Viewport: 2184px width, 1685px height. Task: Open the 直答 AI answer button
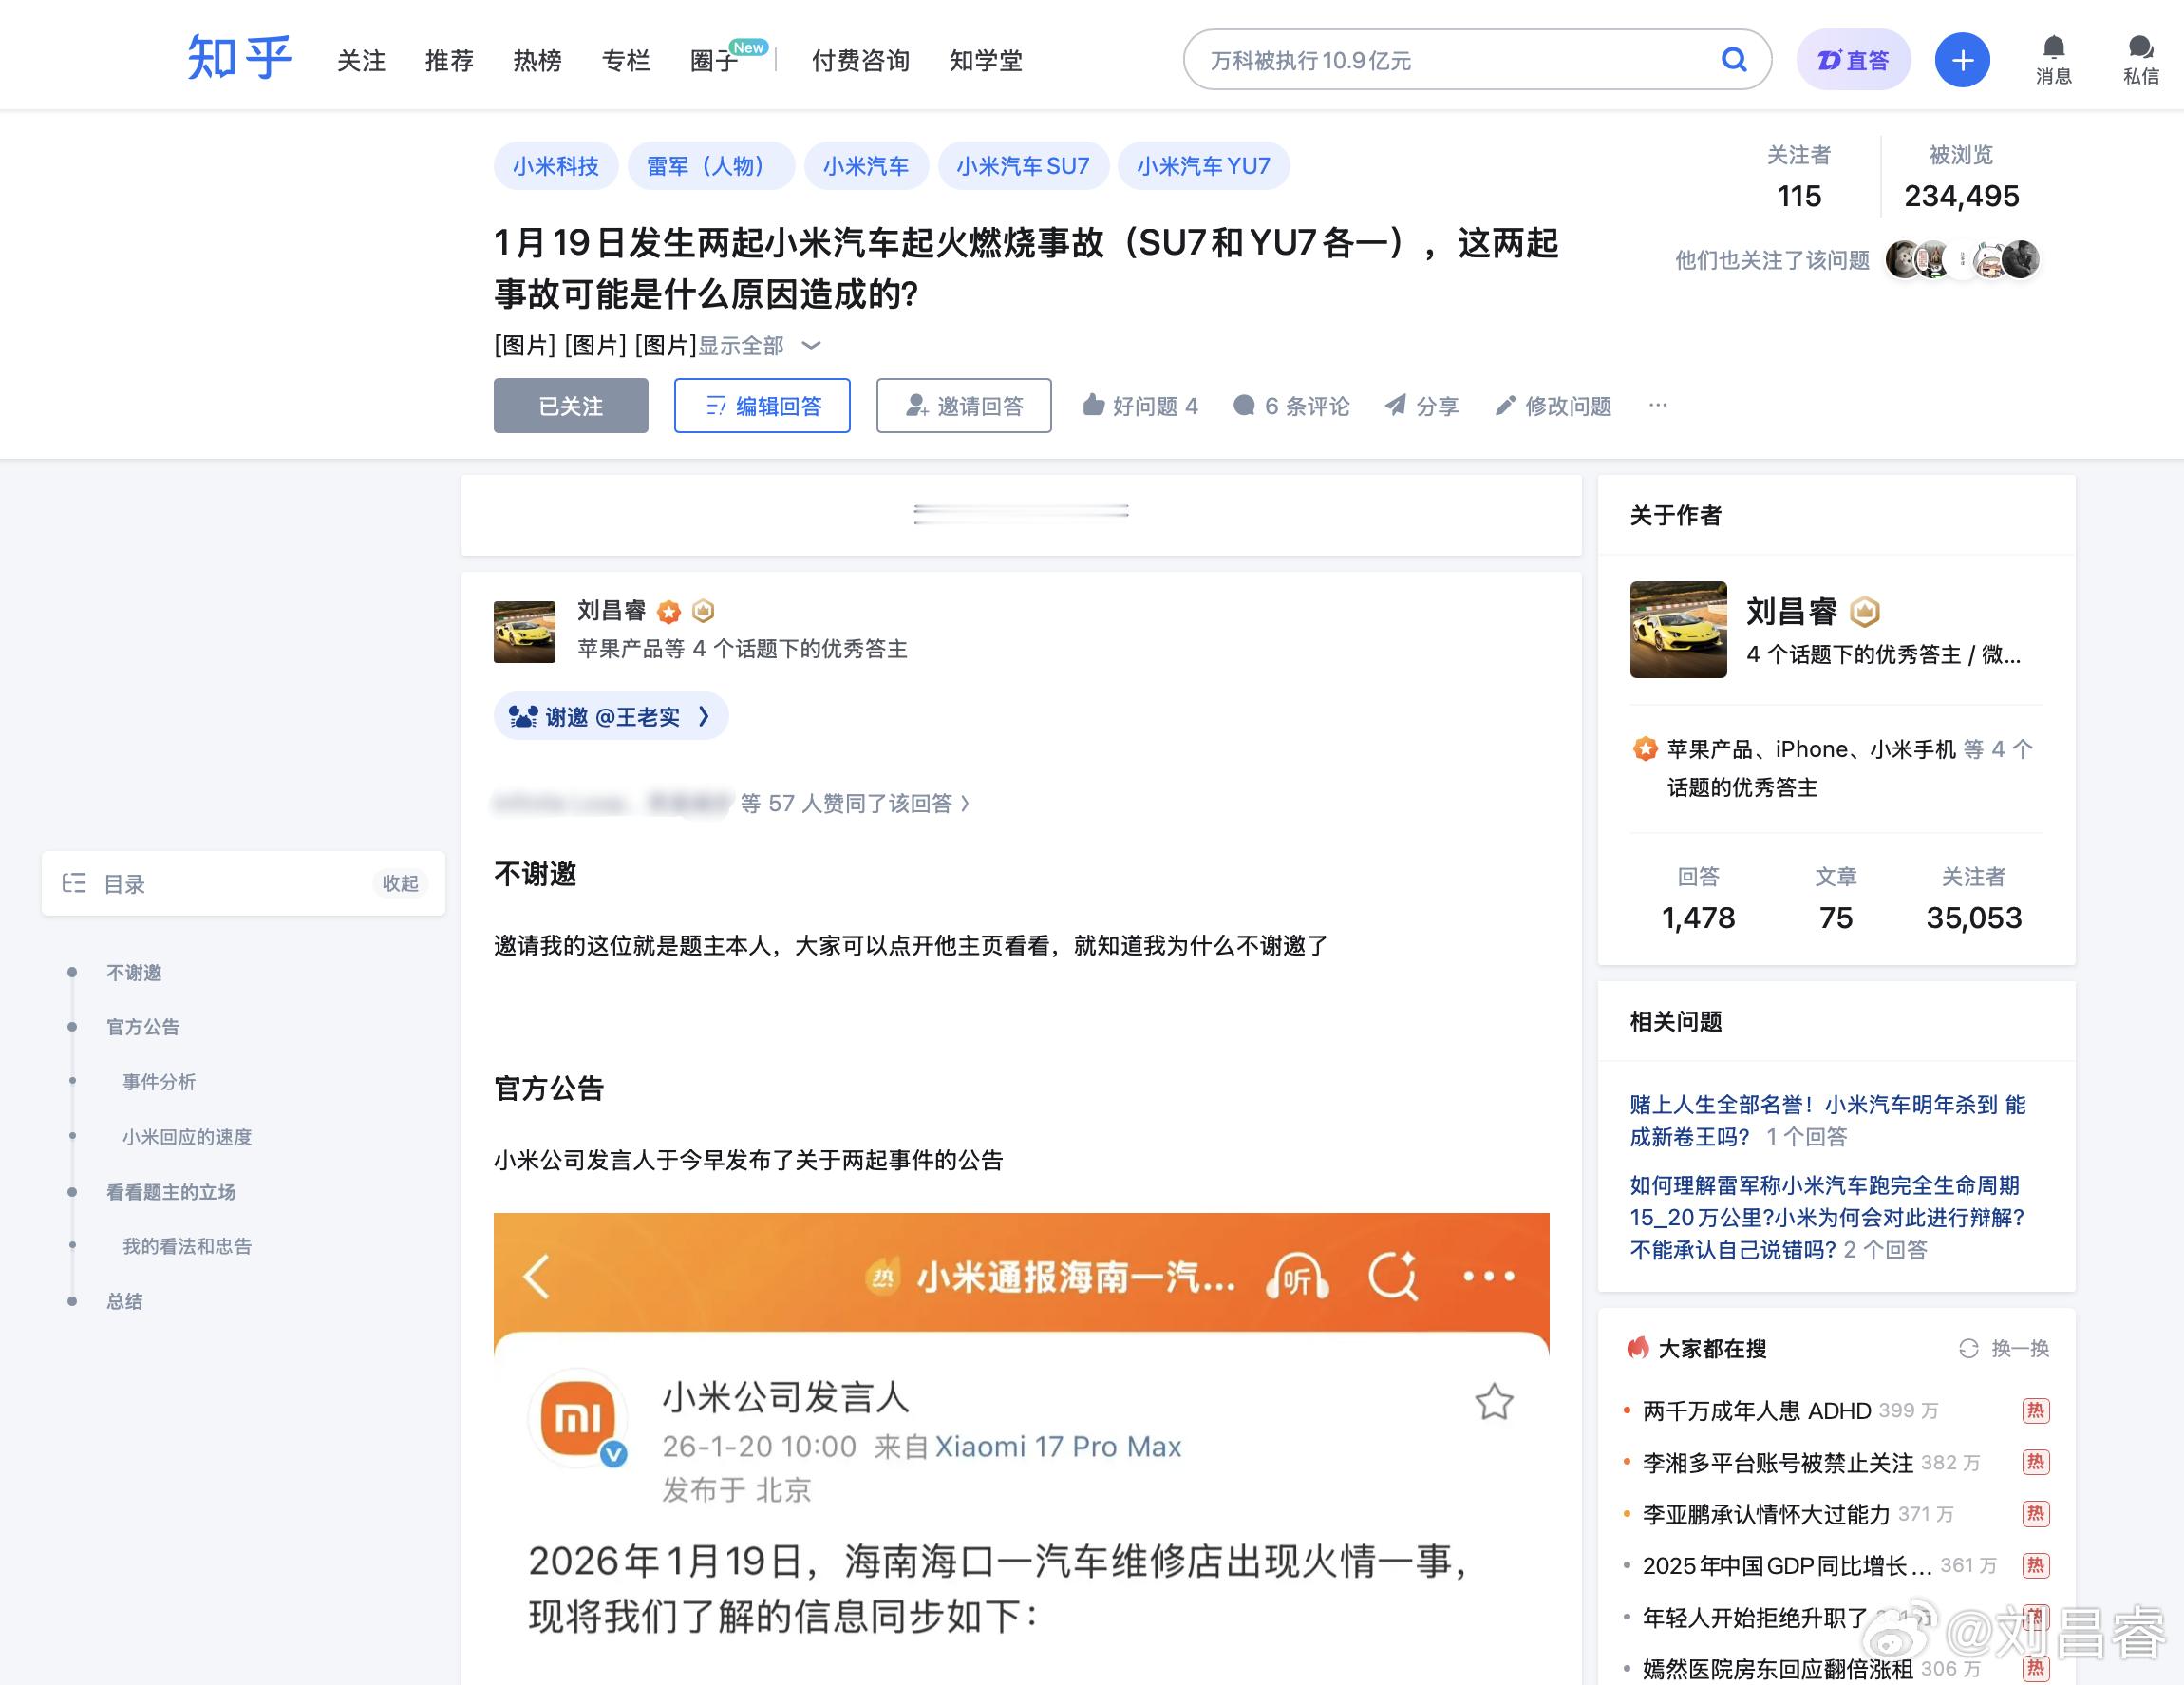tap(1853, 60)
